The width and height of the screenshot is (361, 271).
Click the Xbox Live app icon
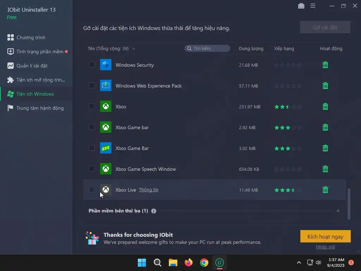106,189
